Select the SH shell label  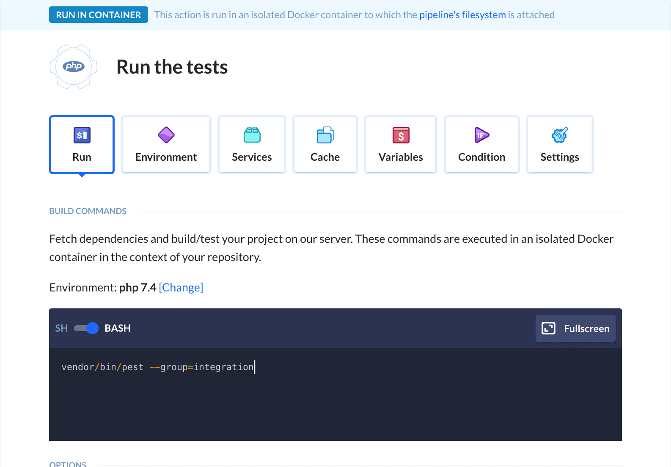tap(61, 328)
